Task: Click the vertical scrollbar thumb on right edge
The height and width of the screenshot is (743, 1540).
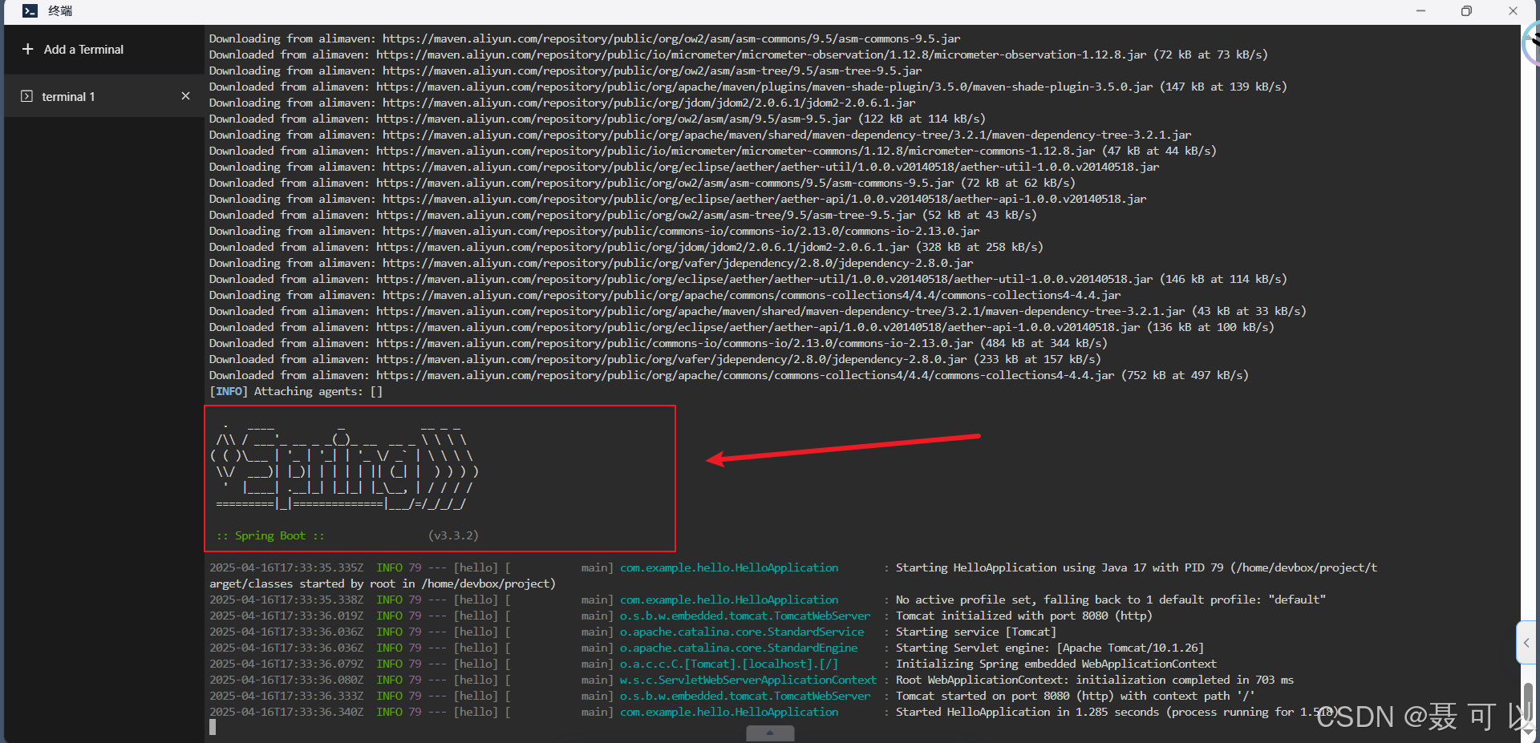Action: pos(1528,704)
